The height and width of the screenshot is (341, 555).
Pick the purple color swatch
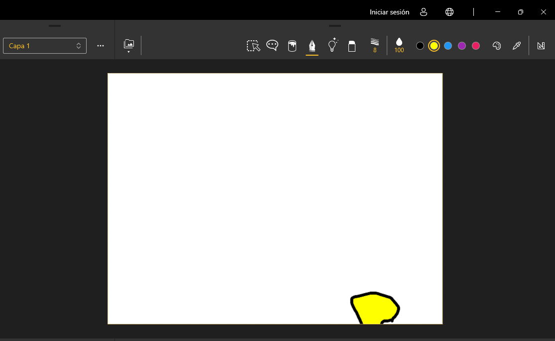(x=462, y=46)
